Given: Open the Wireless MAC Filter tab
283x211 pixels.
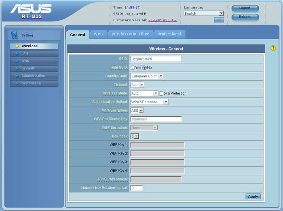Looking at the screenshot, I should pos(130,34).
